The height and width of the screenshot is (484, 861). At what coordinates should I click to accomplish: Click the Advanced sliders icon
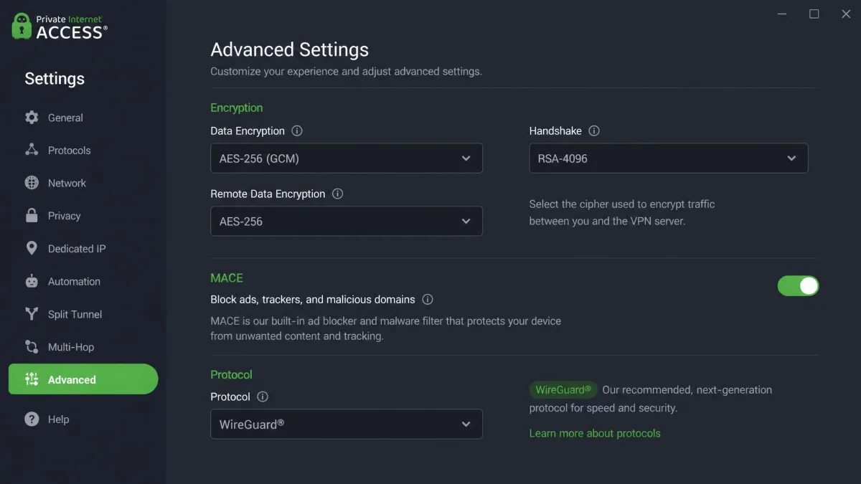click(x=32, y=379)
